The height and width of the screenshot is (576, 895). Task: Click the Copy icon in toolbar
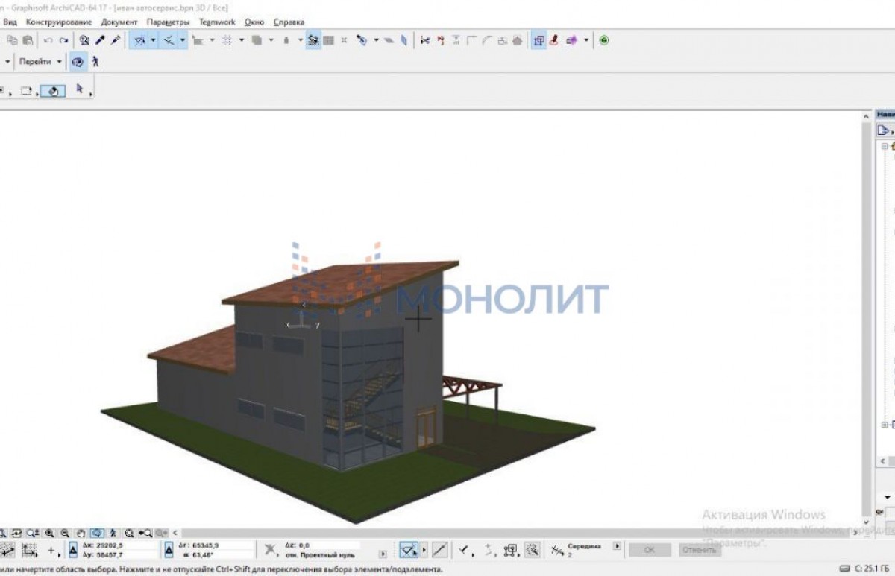coord(12,40)
